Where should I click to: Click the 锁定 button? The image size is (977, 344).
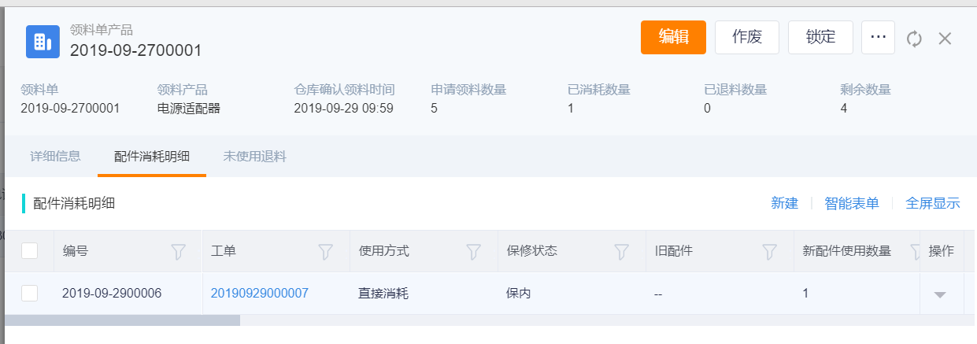[x=820, y=37]
